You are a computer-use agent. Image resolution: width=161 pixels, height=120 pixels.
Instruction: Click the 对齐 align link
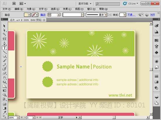click(x=153, y=15)
